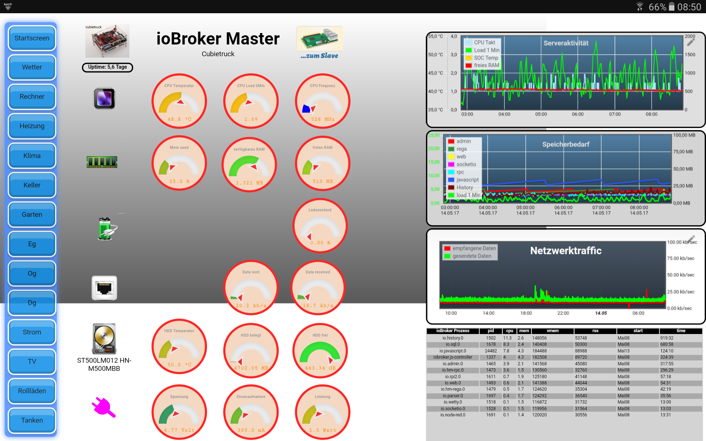
Task: Open the Startscreen view
Action: click(32, 38)
